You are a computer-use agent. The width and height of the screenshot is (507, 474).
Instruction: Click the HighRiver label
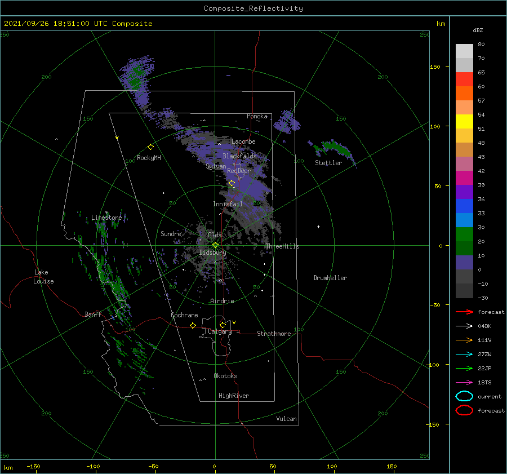coord(234,396)
